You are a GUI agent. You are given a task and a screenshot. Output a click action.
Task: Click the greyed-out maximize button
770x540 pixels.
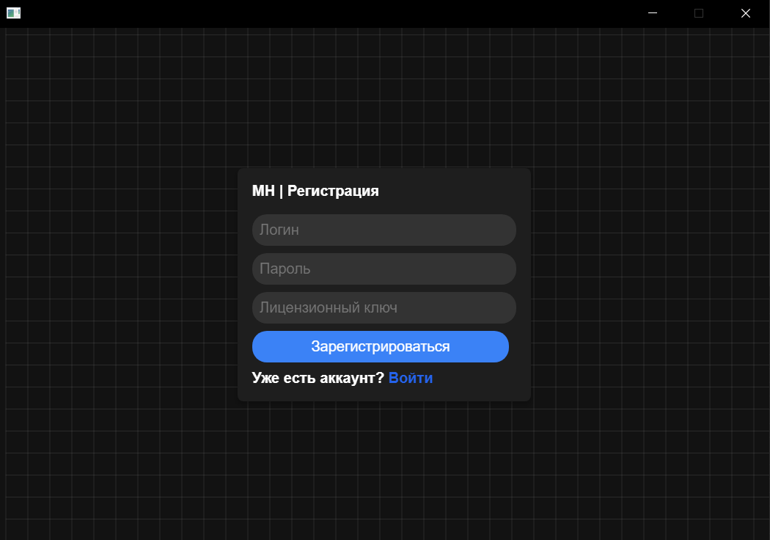(699, 13)
